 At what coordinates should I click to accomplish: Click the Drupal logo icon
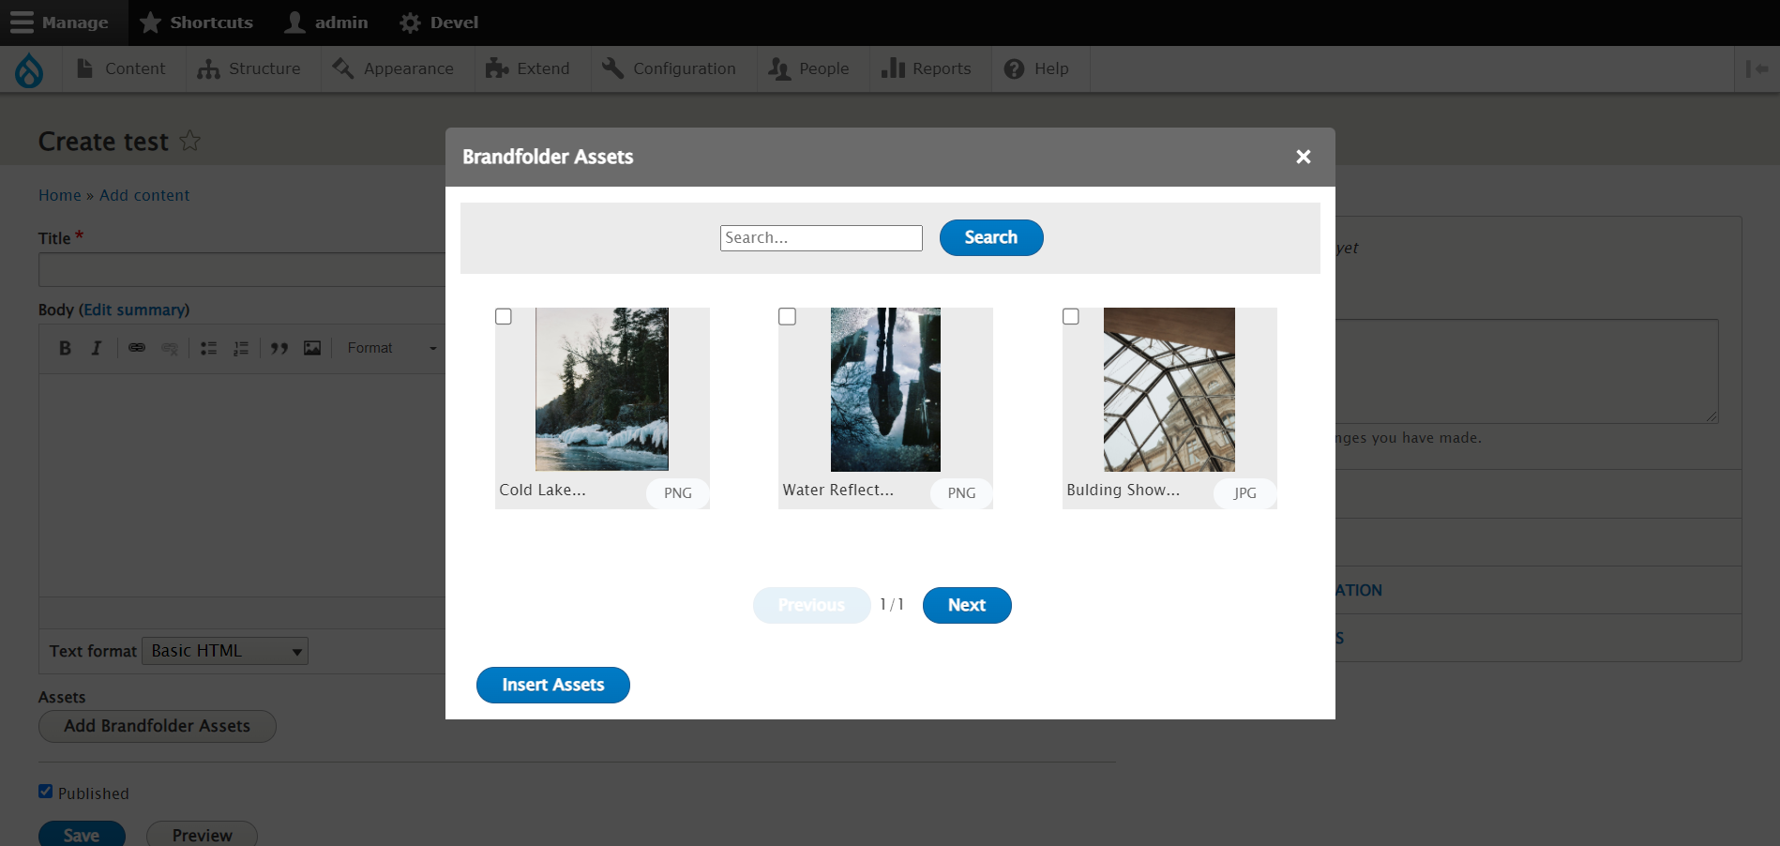[x=29, y=68]
